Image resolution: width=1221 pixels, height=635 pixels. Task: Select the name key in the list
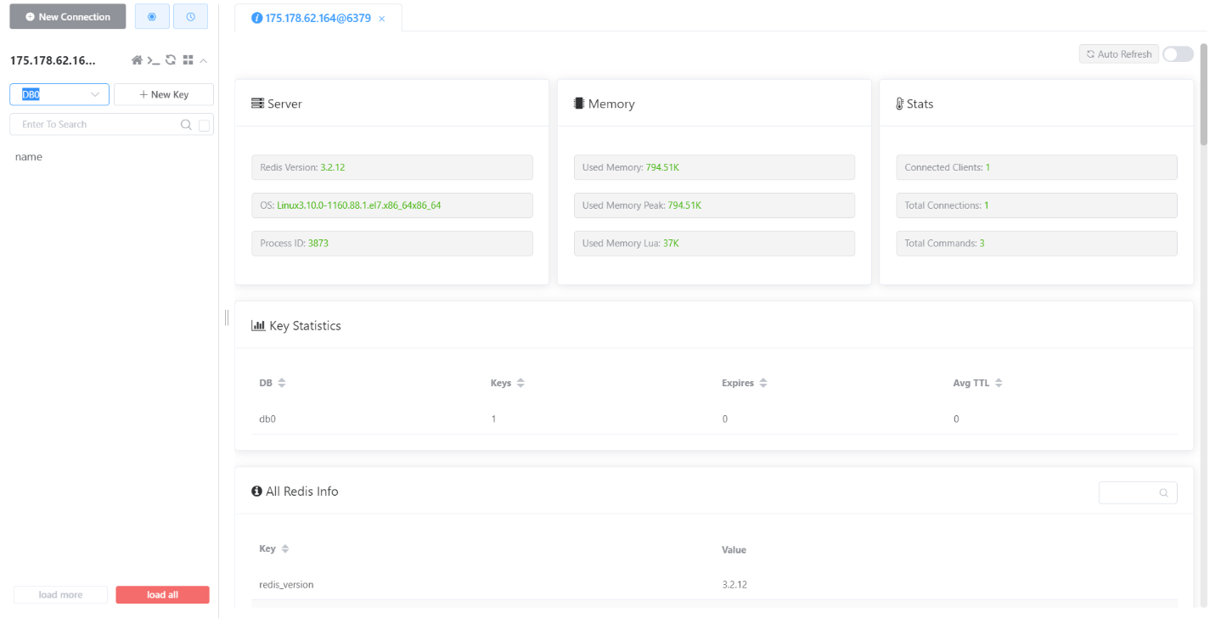pos(29,157)
